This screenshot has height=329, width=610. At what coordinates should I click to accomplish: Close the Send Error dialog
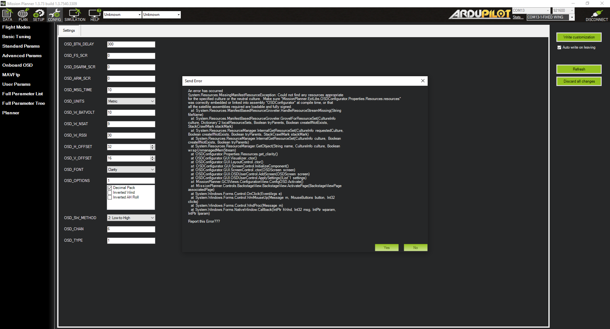click(423, 81)
